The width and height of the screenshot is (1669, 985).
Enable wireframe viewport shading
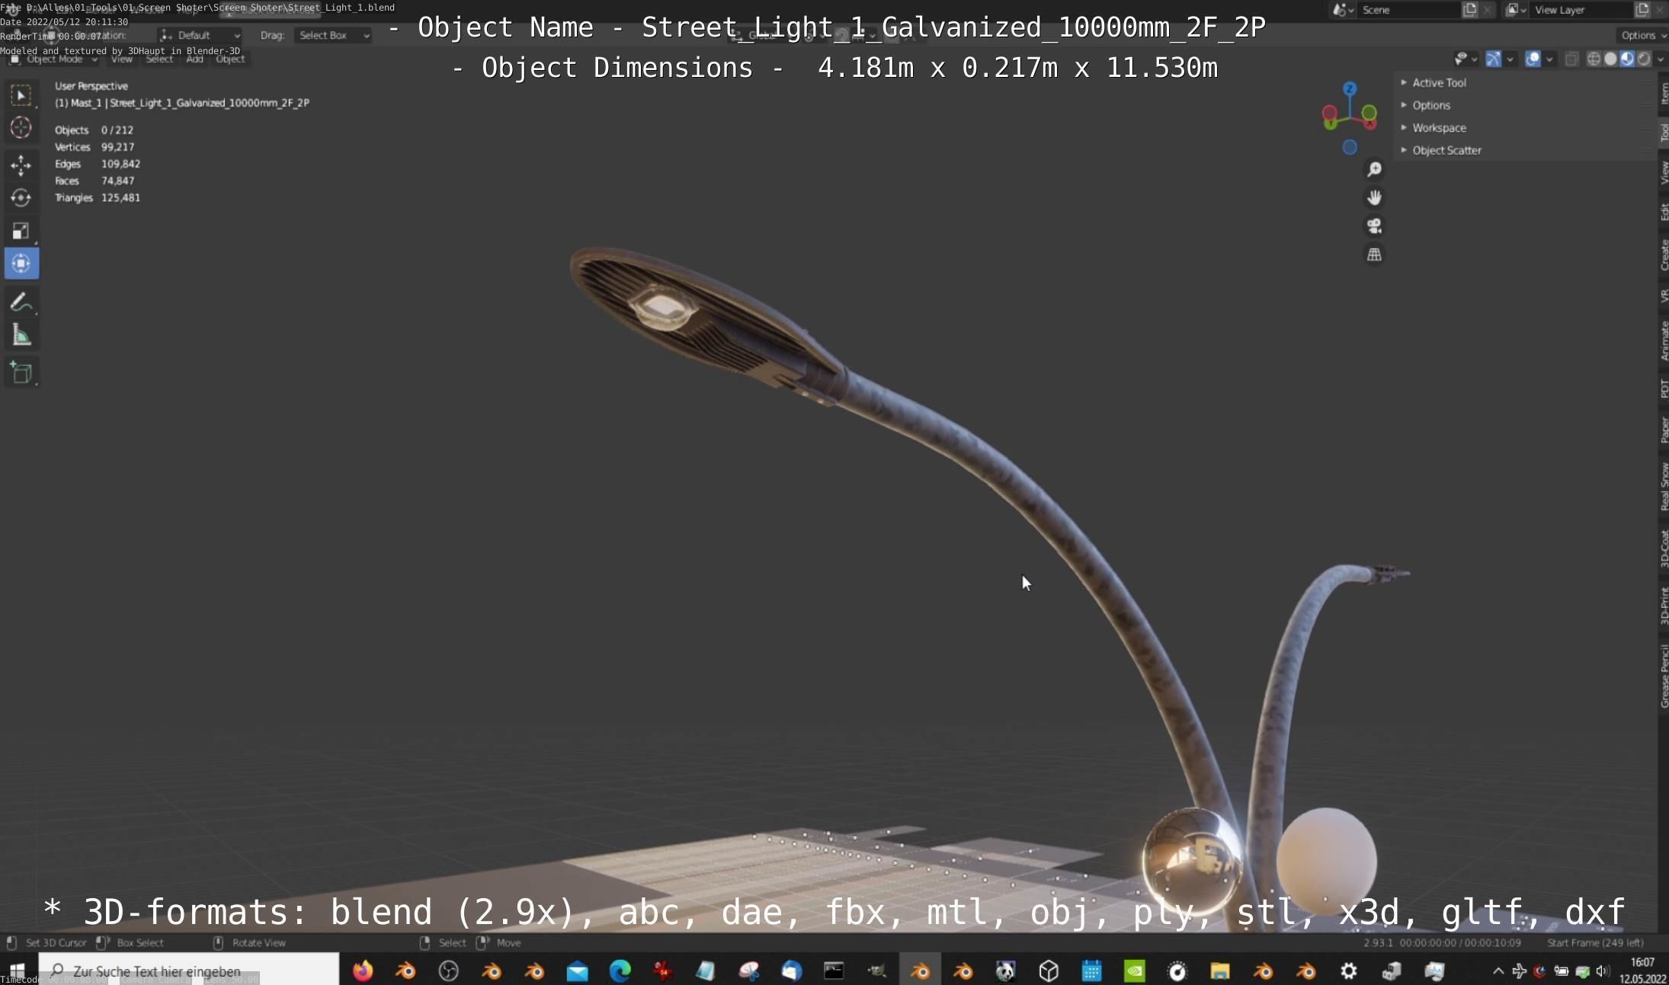click(1593, 59)
